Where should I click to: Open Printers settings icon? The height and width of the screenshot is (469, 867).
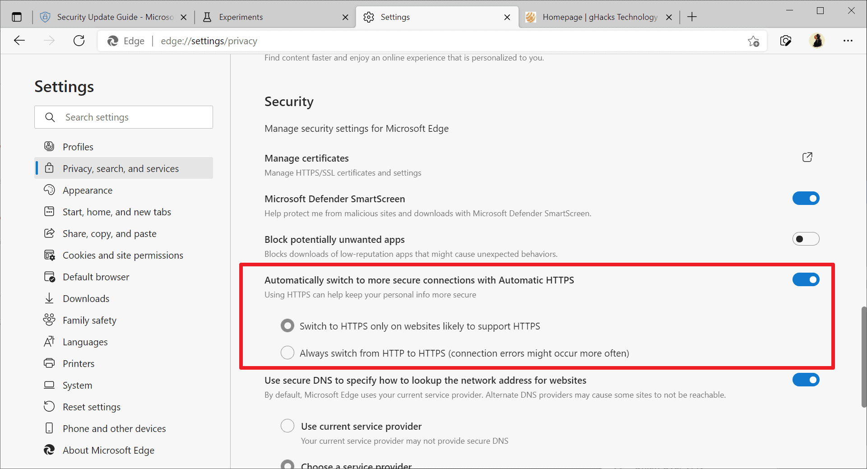click(50, 363)
